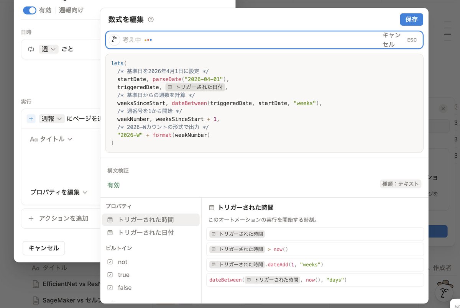460x308 pixels.
Task: Click the dateBetween weeks line in editor
Action: [x=220, y=103]
